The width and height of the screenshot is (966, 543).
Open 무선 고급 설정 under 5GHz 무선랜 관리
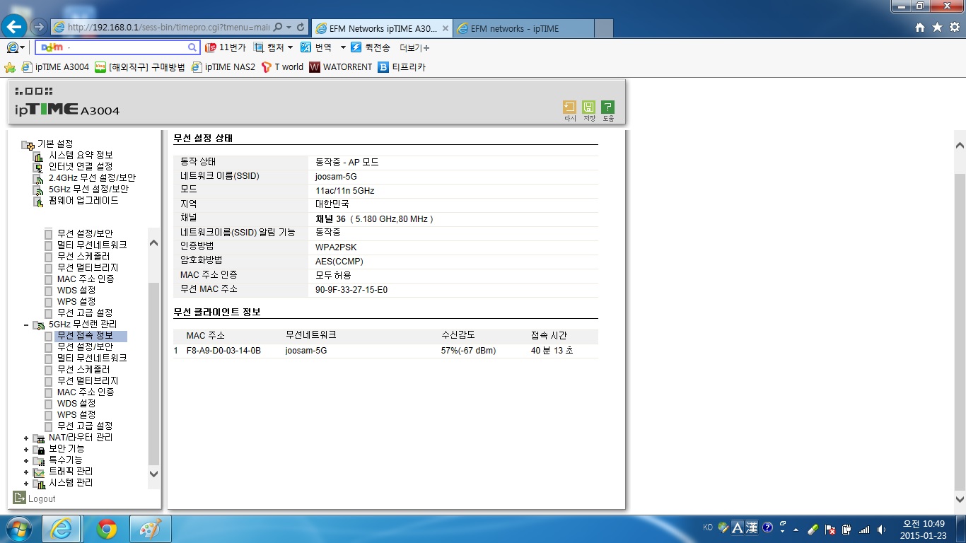point(85,426)
